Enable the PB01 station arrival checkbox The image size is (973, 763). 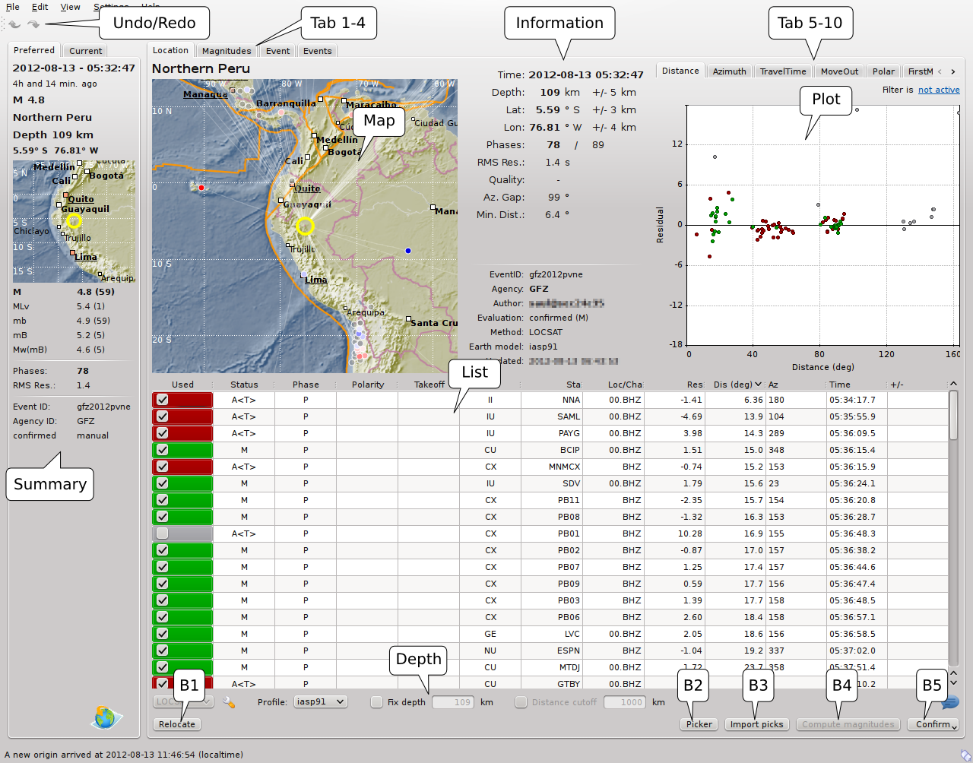(163, 533)
